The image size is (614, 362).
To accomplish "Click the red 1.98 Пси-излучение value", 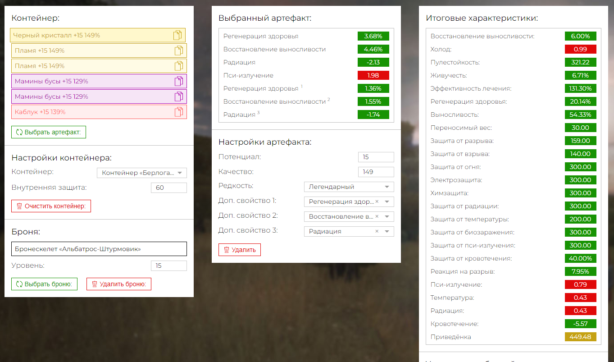I will click(x=373, y=75).
